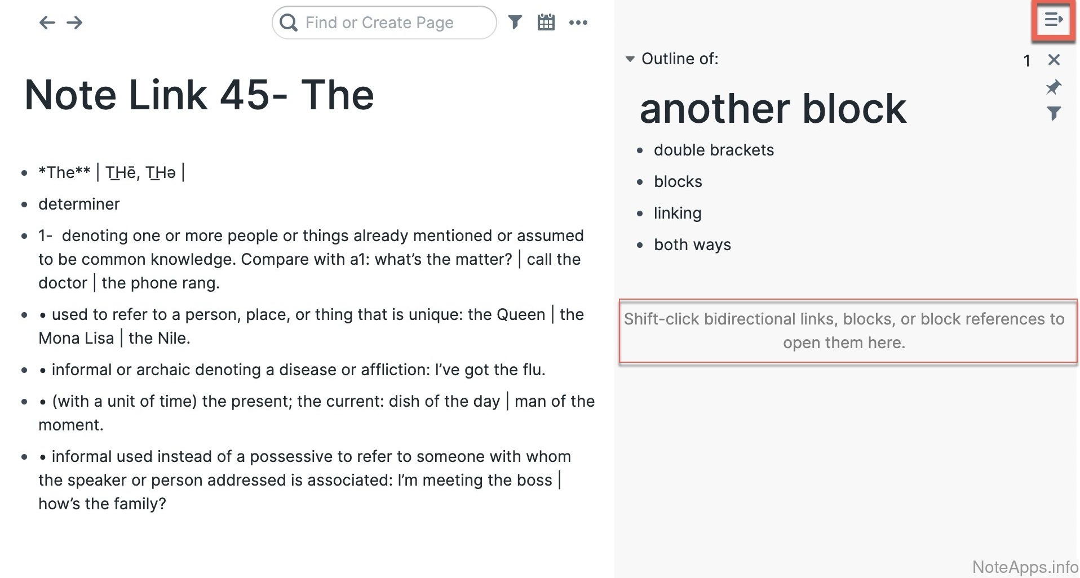Open the daily notes calendar icon
Image resolution: width=1080 pixels, height=578 pixels.
tap(546, 23)
